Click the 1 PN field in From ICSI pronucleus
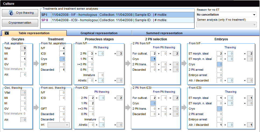Image resolution: width=260 pixels, height=132 pixels. click(91, 103)
